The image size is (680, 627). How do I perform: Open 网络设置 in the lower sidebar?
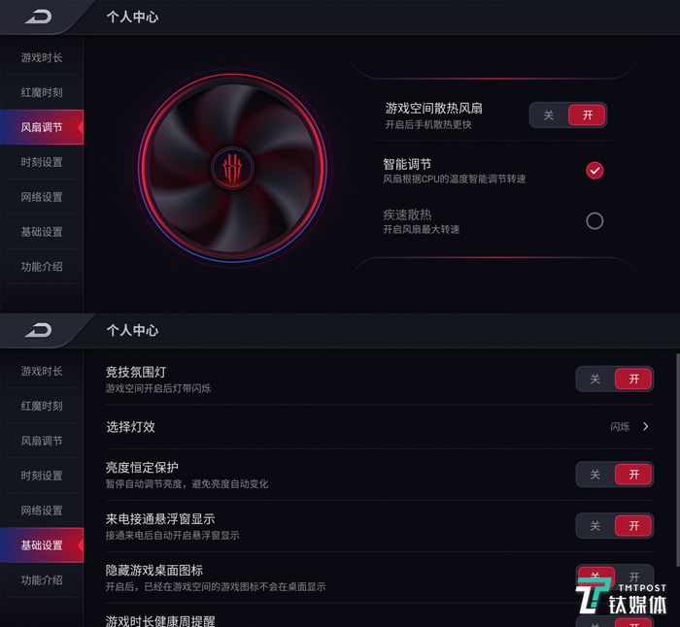[x=42, y=511]
